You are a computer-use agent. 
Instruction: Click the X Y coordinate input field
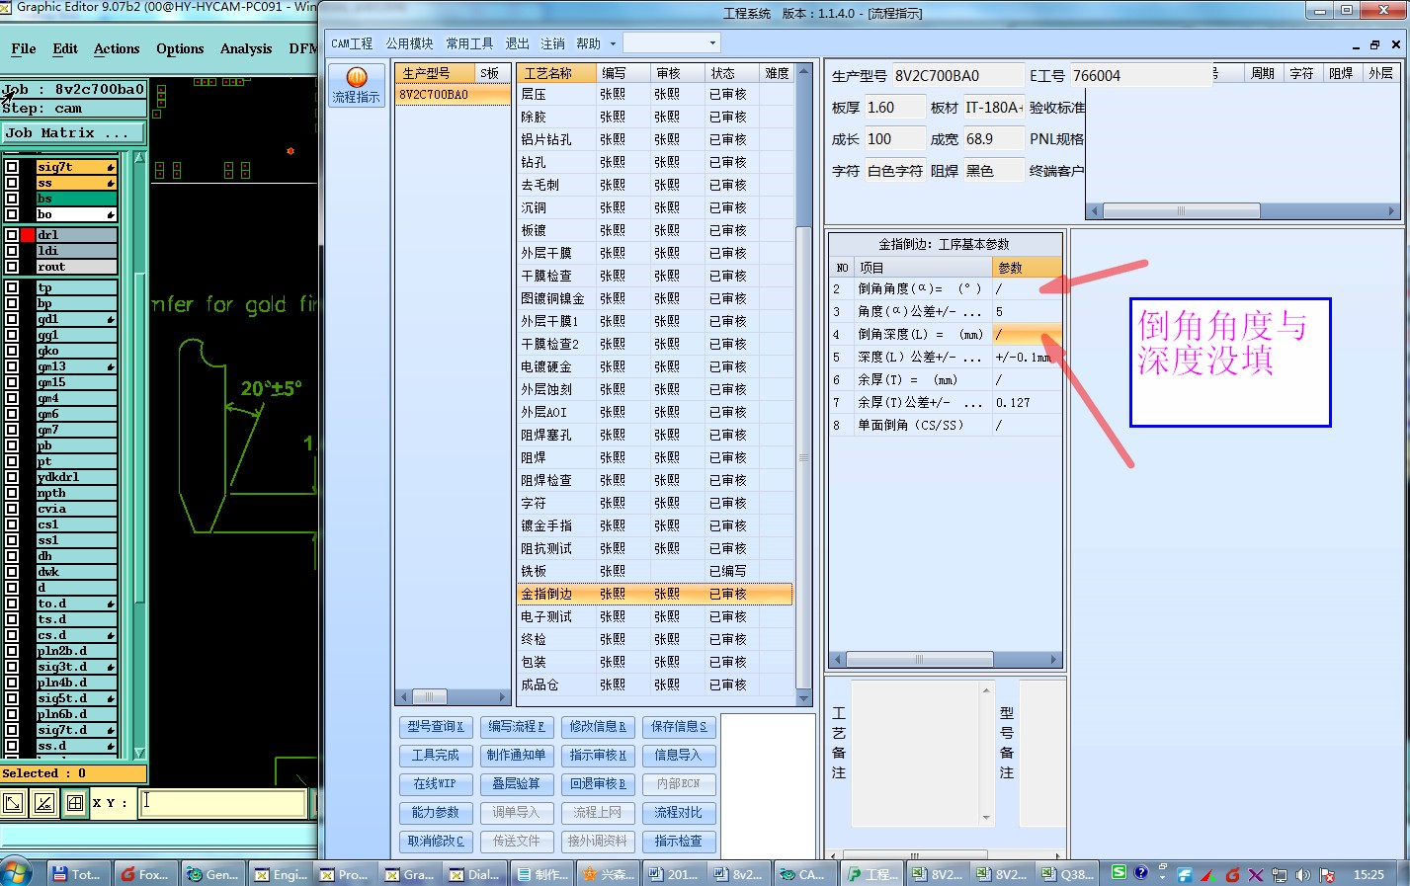point(222,802)
